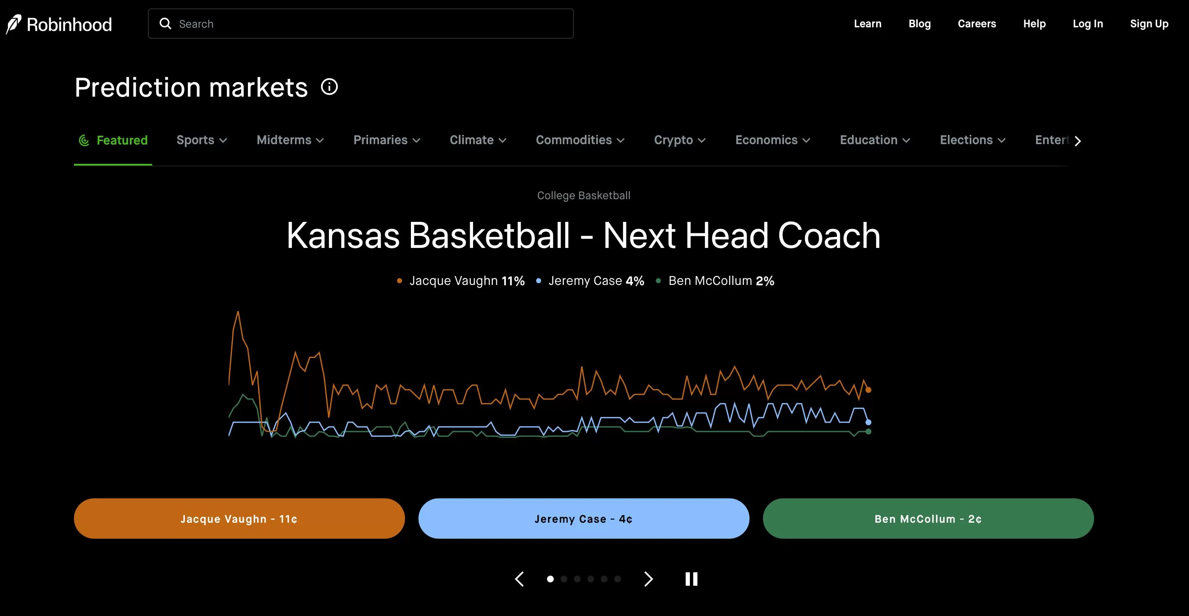This screenshot has width=1189, height=616.
Task: Expand the Crypto category dropdown
Action: click(680, 140)
